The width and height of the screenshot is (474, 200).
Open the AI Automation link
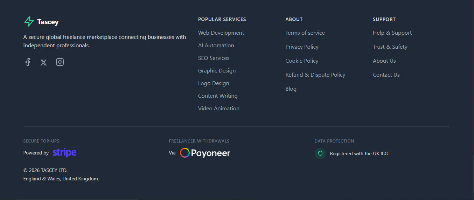click(x=216, y=46)
